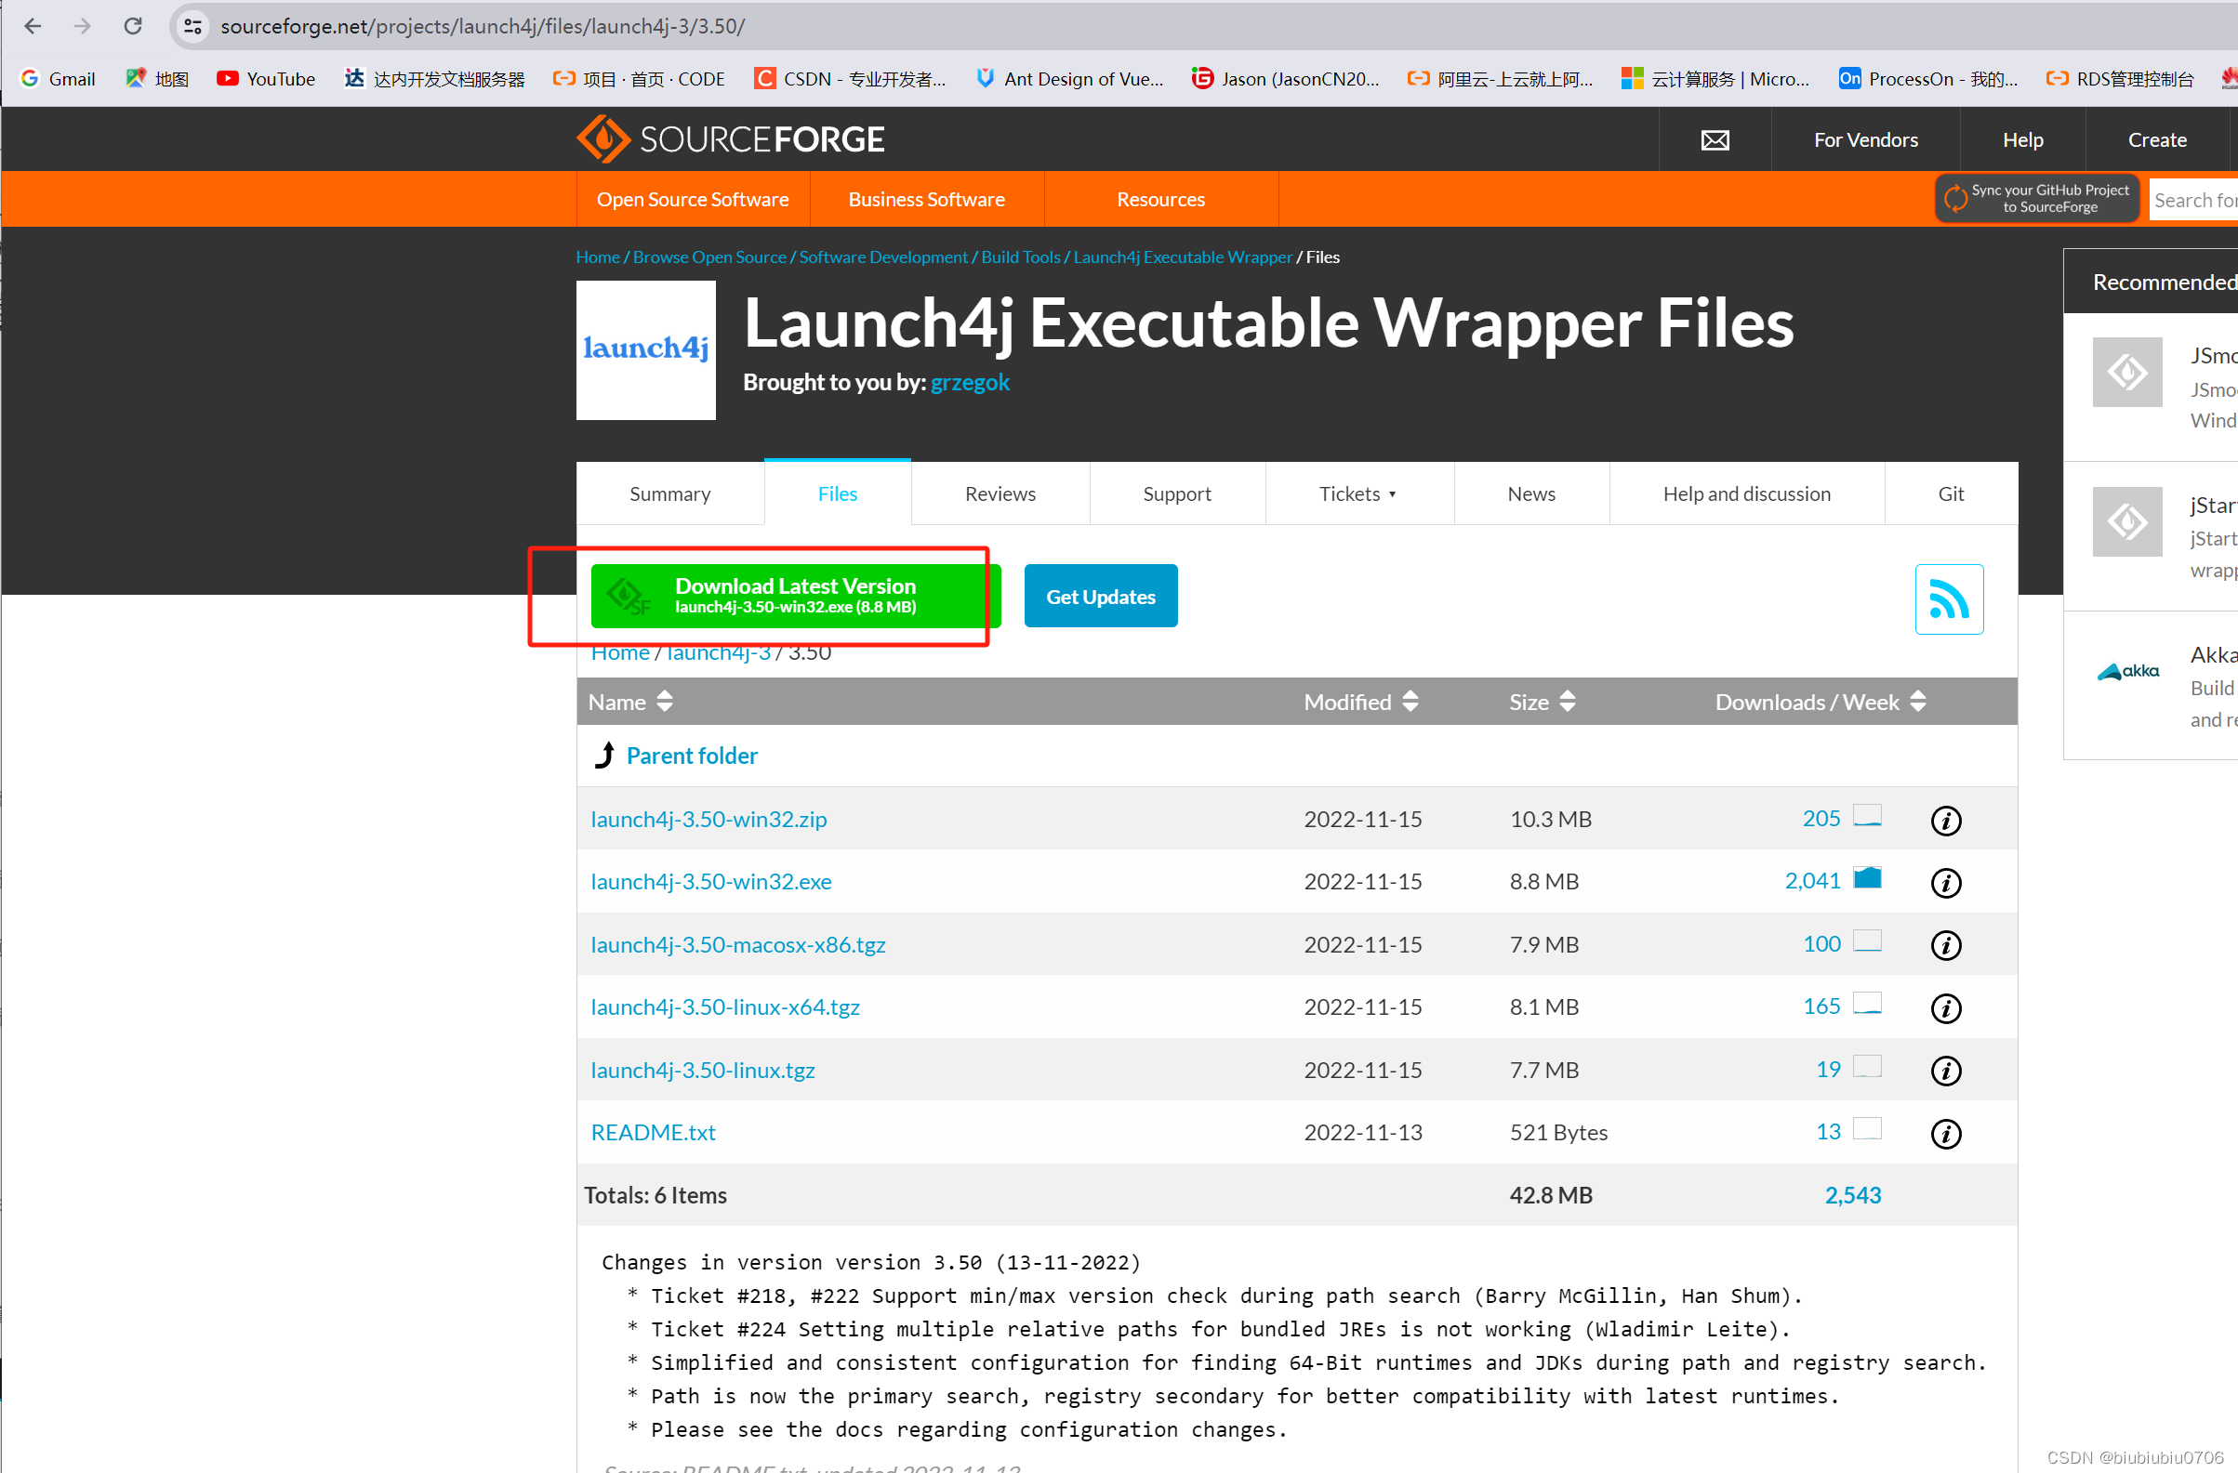Sort files by Downloads / Week column
2238x1473 pixels.
[x=1821, y=703]
